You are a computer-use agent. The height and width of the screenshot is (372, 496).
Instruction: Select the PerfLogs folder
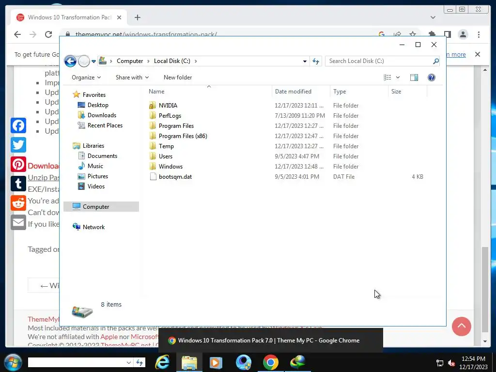(x=170, y=116)
